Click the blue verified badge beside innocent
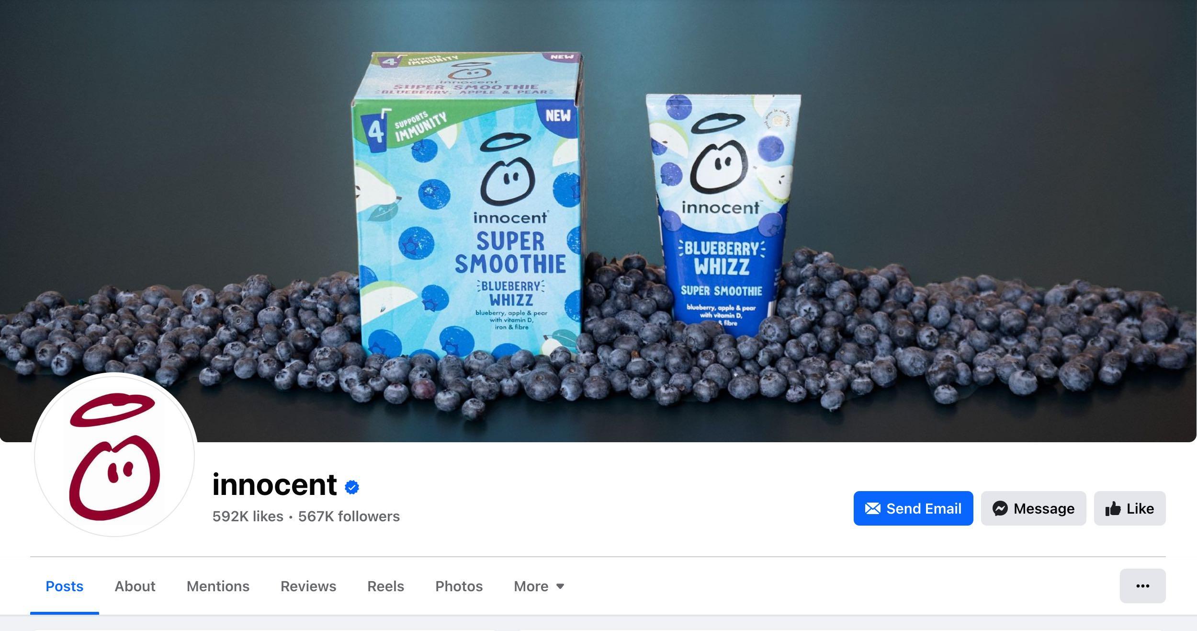The width and height of the screenshot is (1197, 631). pos(352,487)
